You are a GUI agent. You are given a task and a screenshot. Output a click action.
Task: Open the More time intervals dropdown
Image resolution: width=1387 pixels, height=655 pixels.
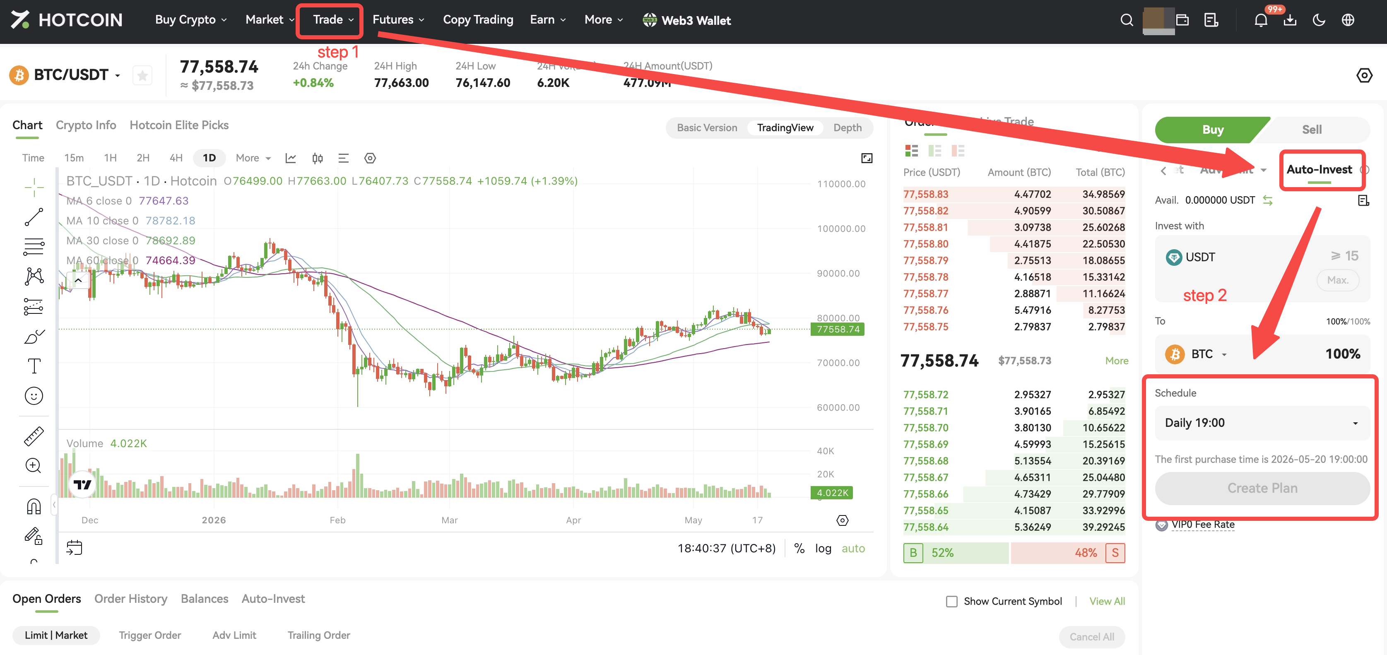coord(253,158)
